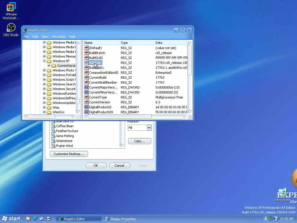The image size is (297, 223).
Task: Click the CurrentVersion open folder icon
Action: [x=54, y=66]
